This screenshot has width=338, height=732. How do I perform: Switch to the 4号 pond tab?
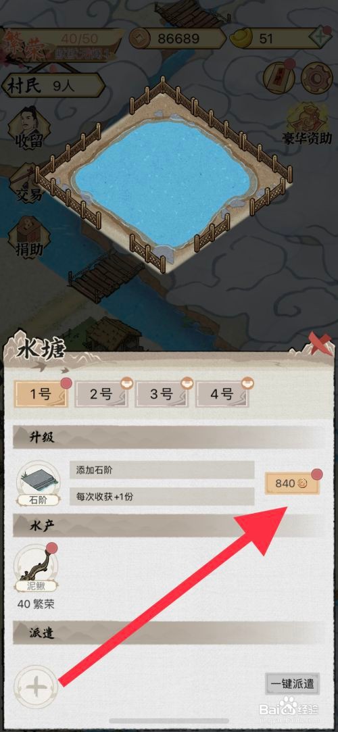click(222, 395)
